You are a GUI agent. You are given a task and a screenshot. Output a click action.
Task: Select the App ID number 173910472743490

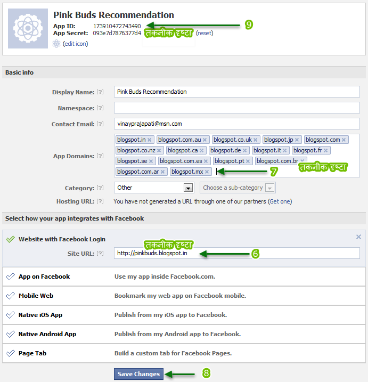coord(117,26)
